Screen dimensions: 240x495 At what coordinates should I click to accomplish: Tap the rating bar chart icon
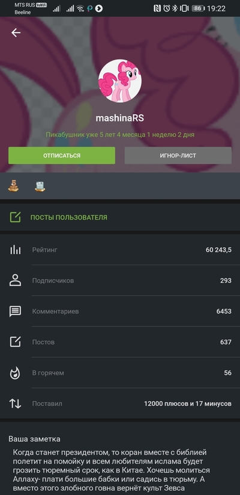15,250
